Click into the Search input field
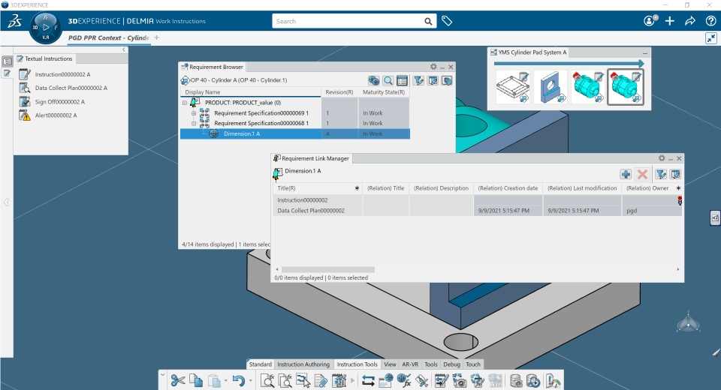Screen dimensions: 721x390 [x=348, y=21]
